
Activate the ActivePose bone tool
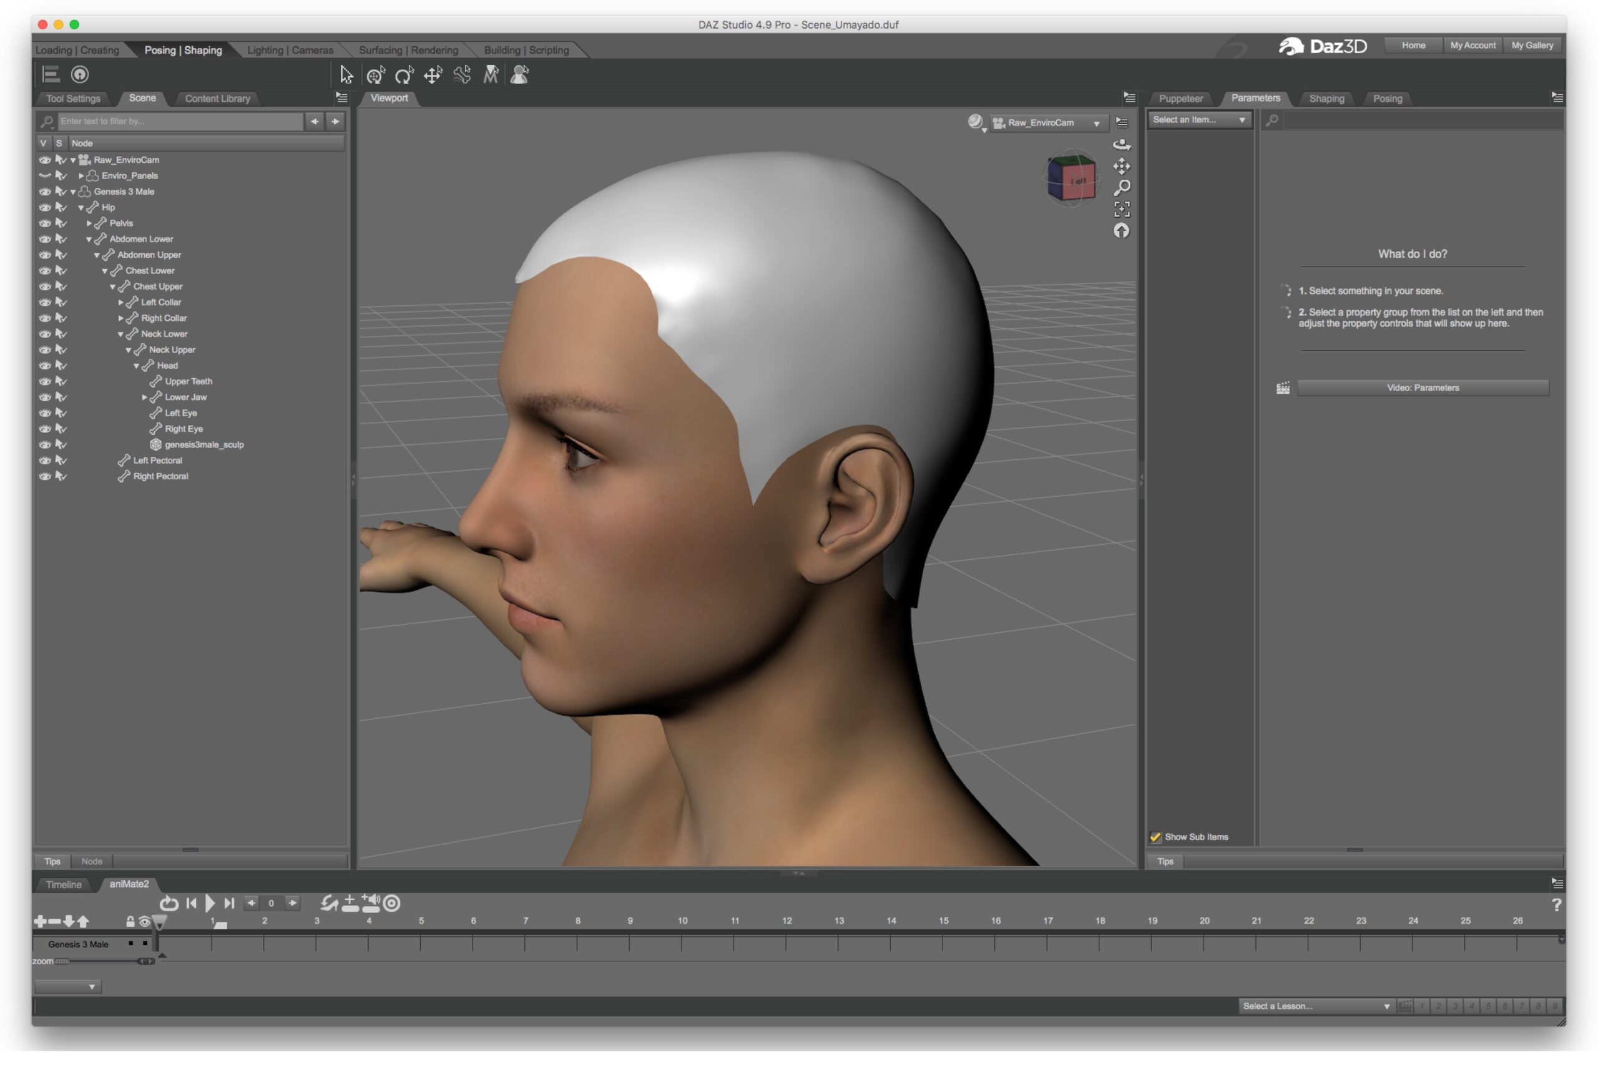462,75
